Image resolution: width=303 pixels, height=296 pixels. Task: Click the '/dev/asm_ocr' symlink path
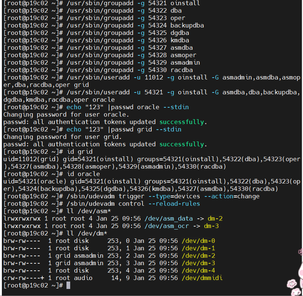point(167,226)
